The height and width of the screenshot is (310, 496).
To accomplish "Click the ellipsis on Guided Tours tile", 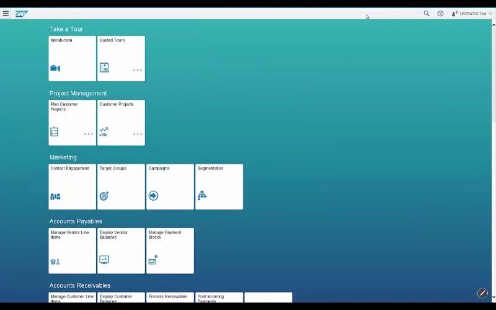I will click(138, 70).
